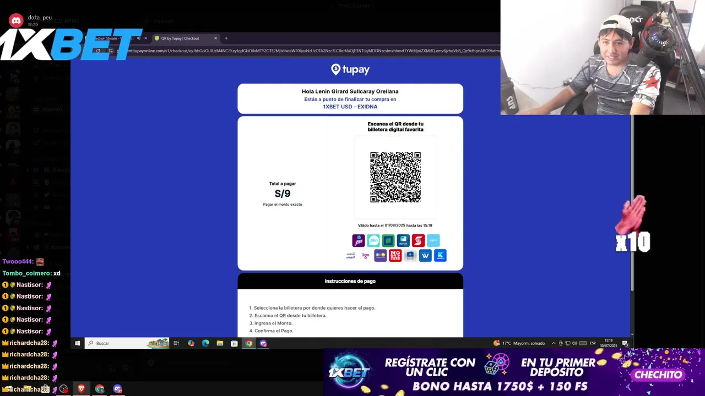Open network settings from the tray

[568, 343]
